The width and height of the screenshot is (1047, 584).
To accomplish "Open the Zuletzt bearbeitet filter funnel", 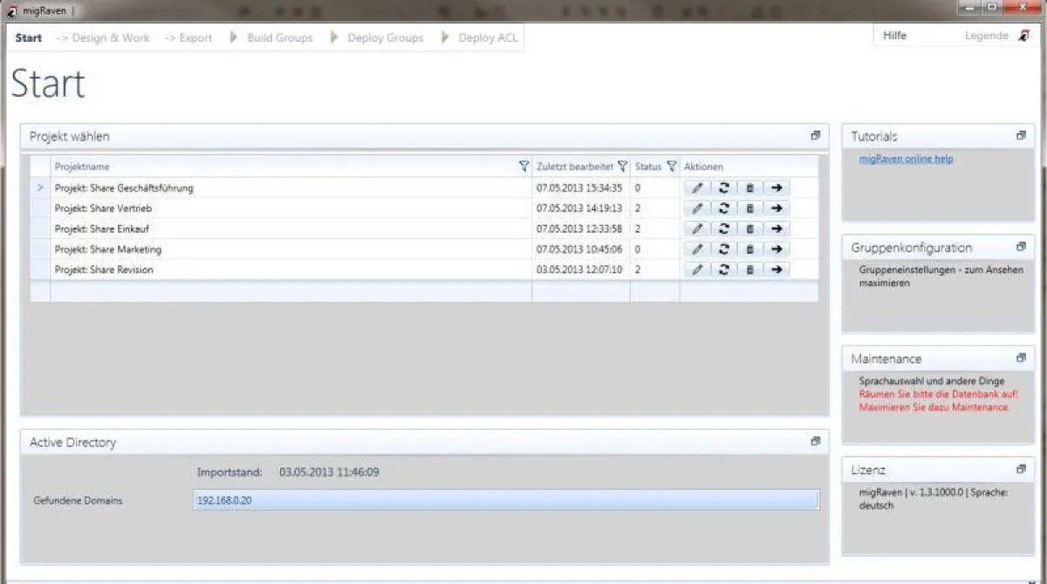I will click(x=623, y=166).
